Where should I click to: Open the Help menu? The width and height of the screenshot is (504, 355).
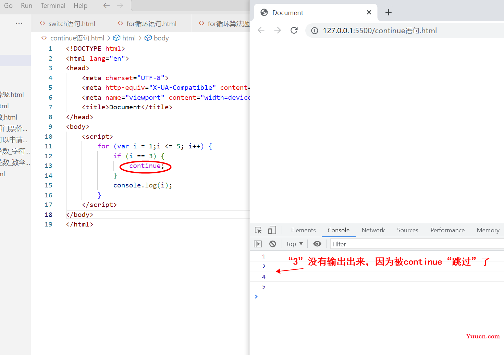81,5
